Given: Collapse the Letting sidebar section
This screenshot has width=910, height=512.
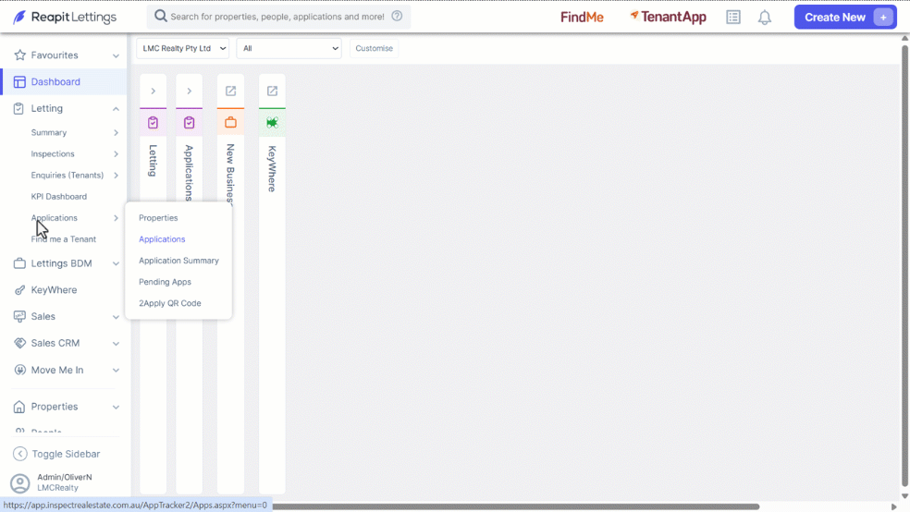Looking at the screenshot, I should [x=116, y=109].
